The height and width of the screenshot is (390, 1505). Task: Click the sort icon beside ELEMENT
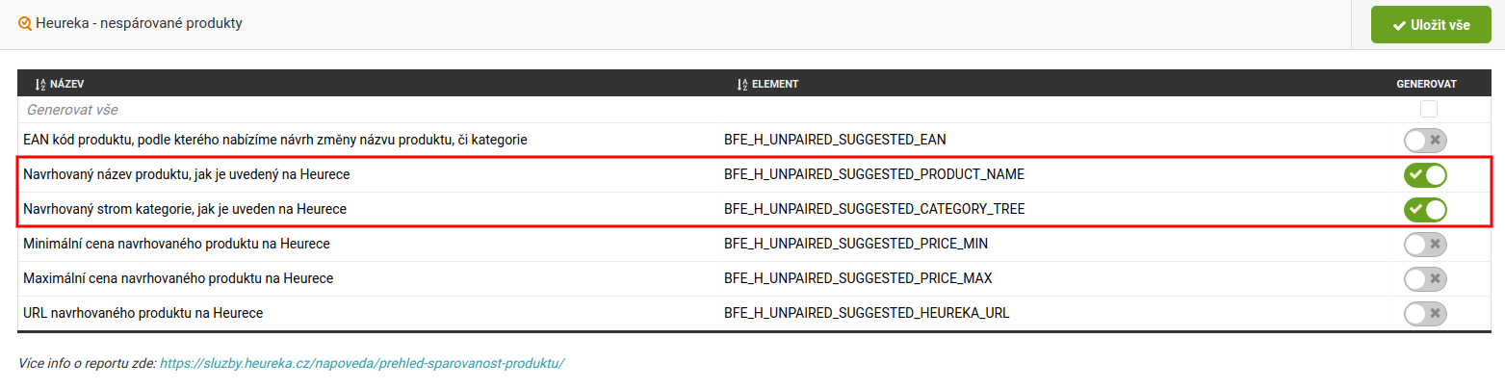pyautogui.click(x=741, y=85)
